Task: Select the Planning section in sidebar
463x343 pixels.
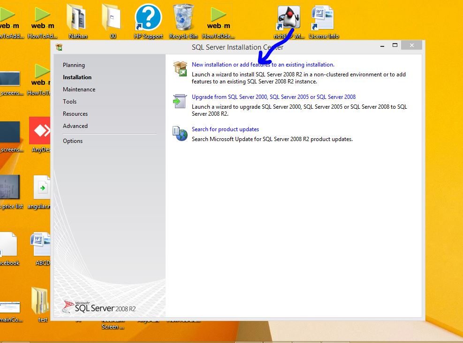Action: click(x=74, y=65)
